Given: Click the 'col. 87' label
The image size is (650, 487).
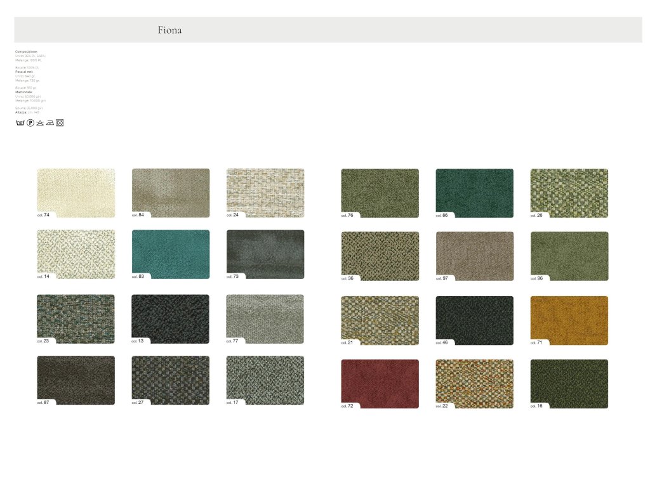Looking at the screenshot, I should [43, 402].
